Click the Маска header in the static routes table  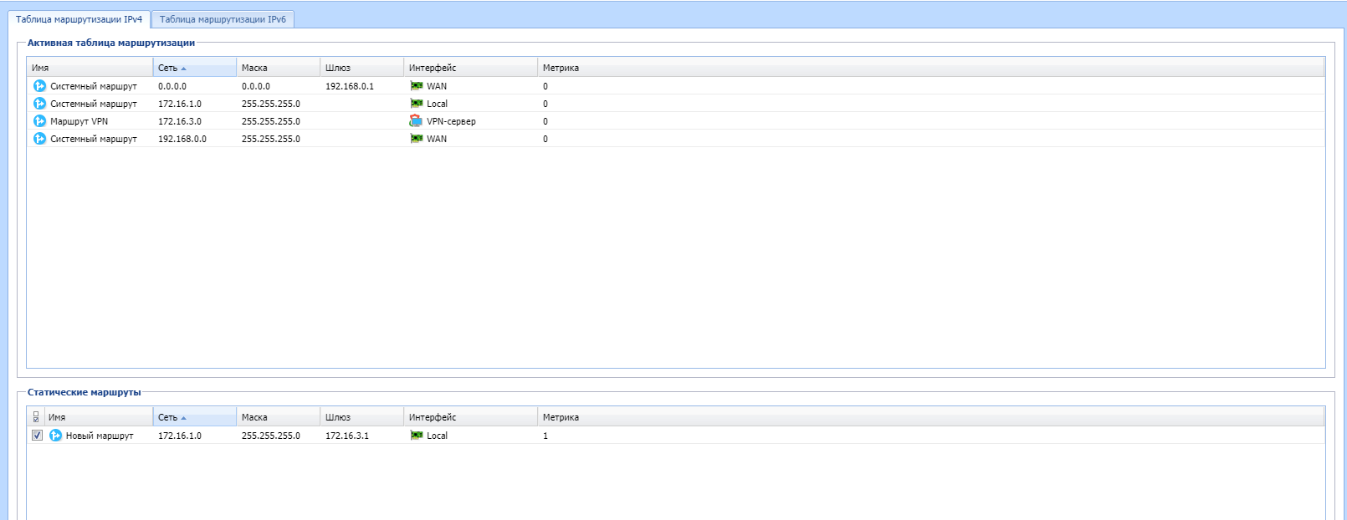tap(279, 417)
